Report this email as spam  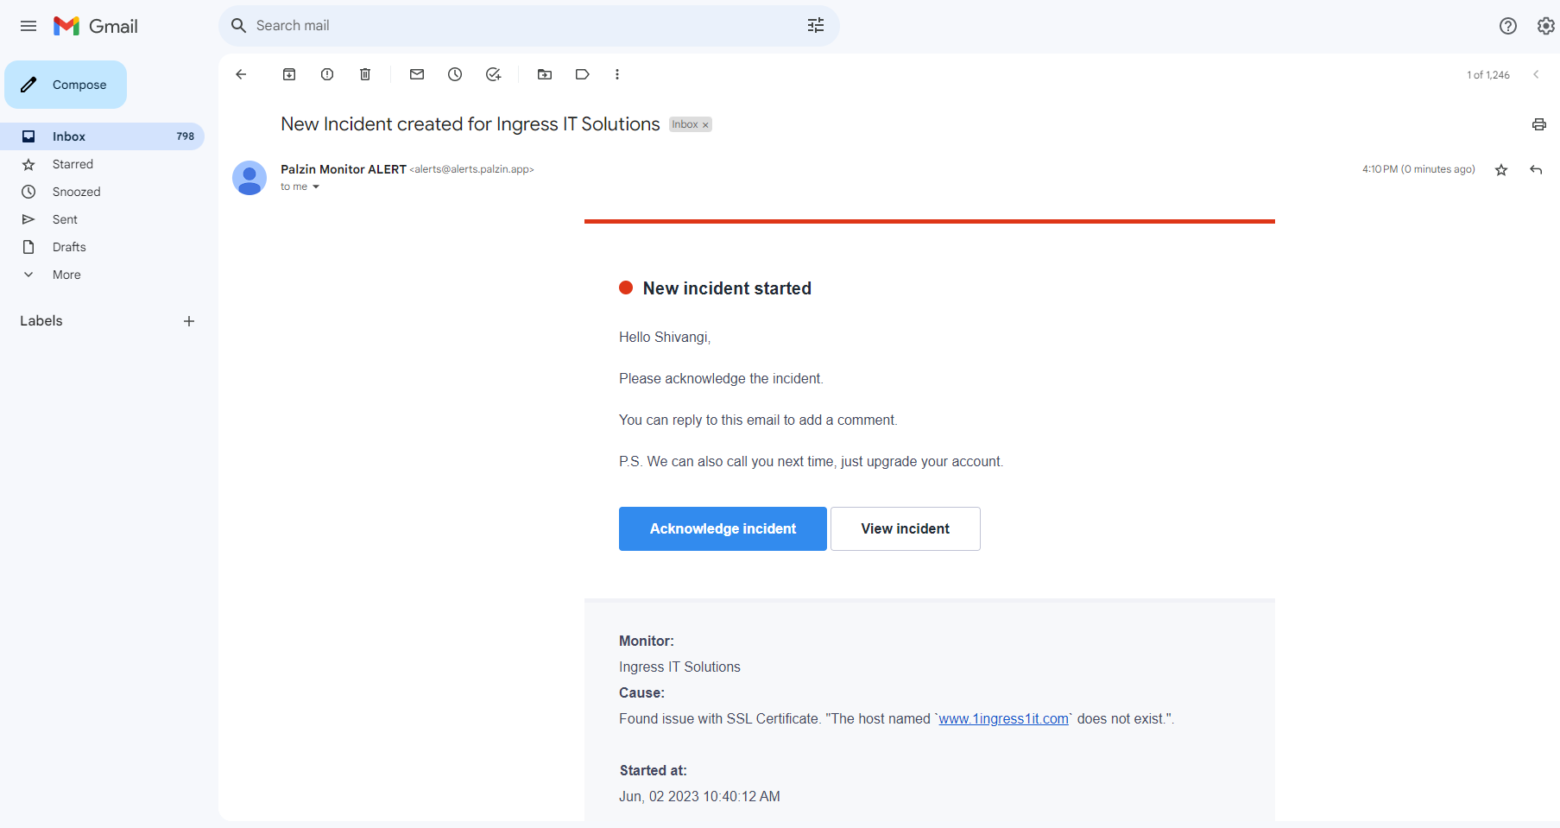pyautogui.click(x=327, y=74)
